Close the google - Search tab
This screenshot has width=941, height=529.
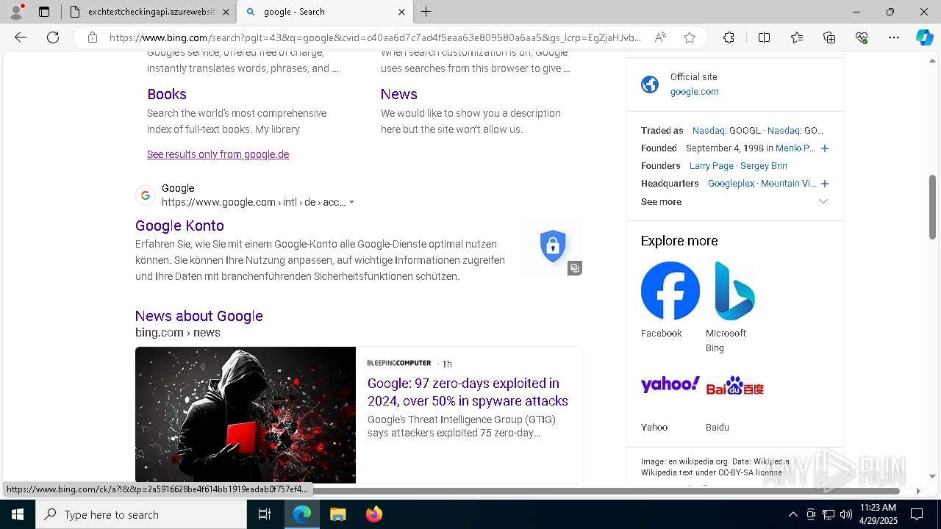point(401,12)
